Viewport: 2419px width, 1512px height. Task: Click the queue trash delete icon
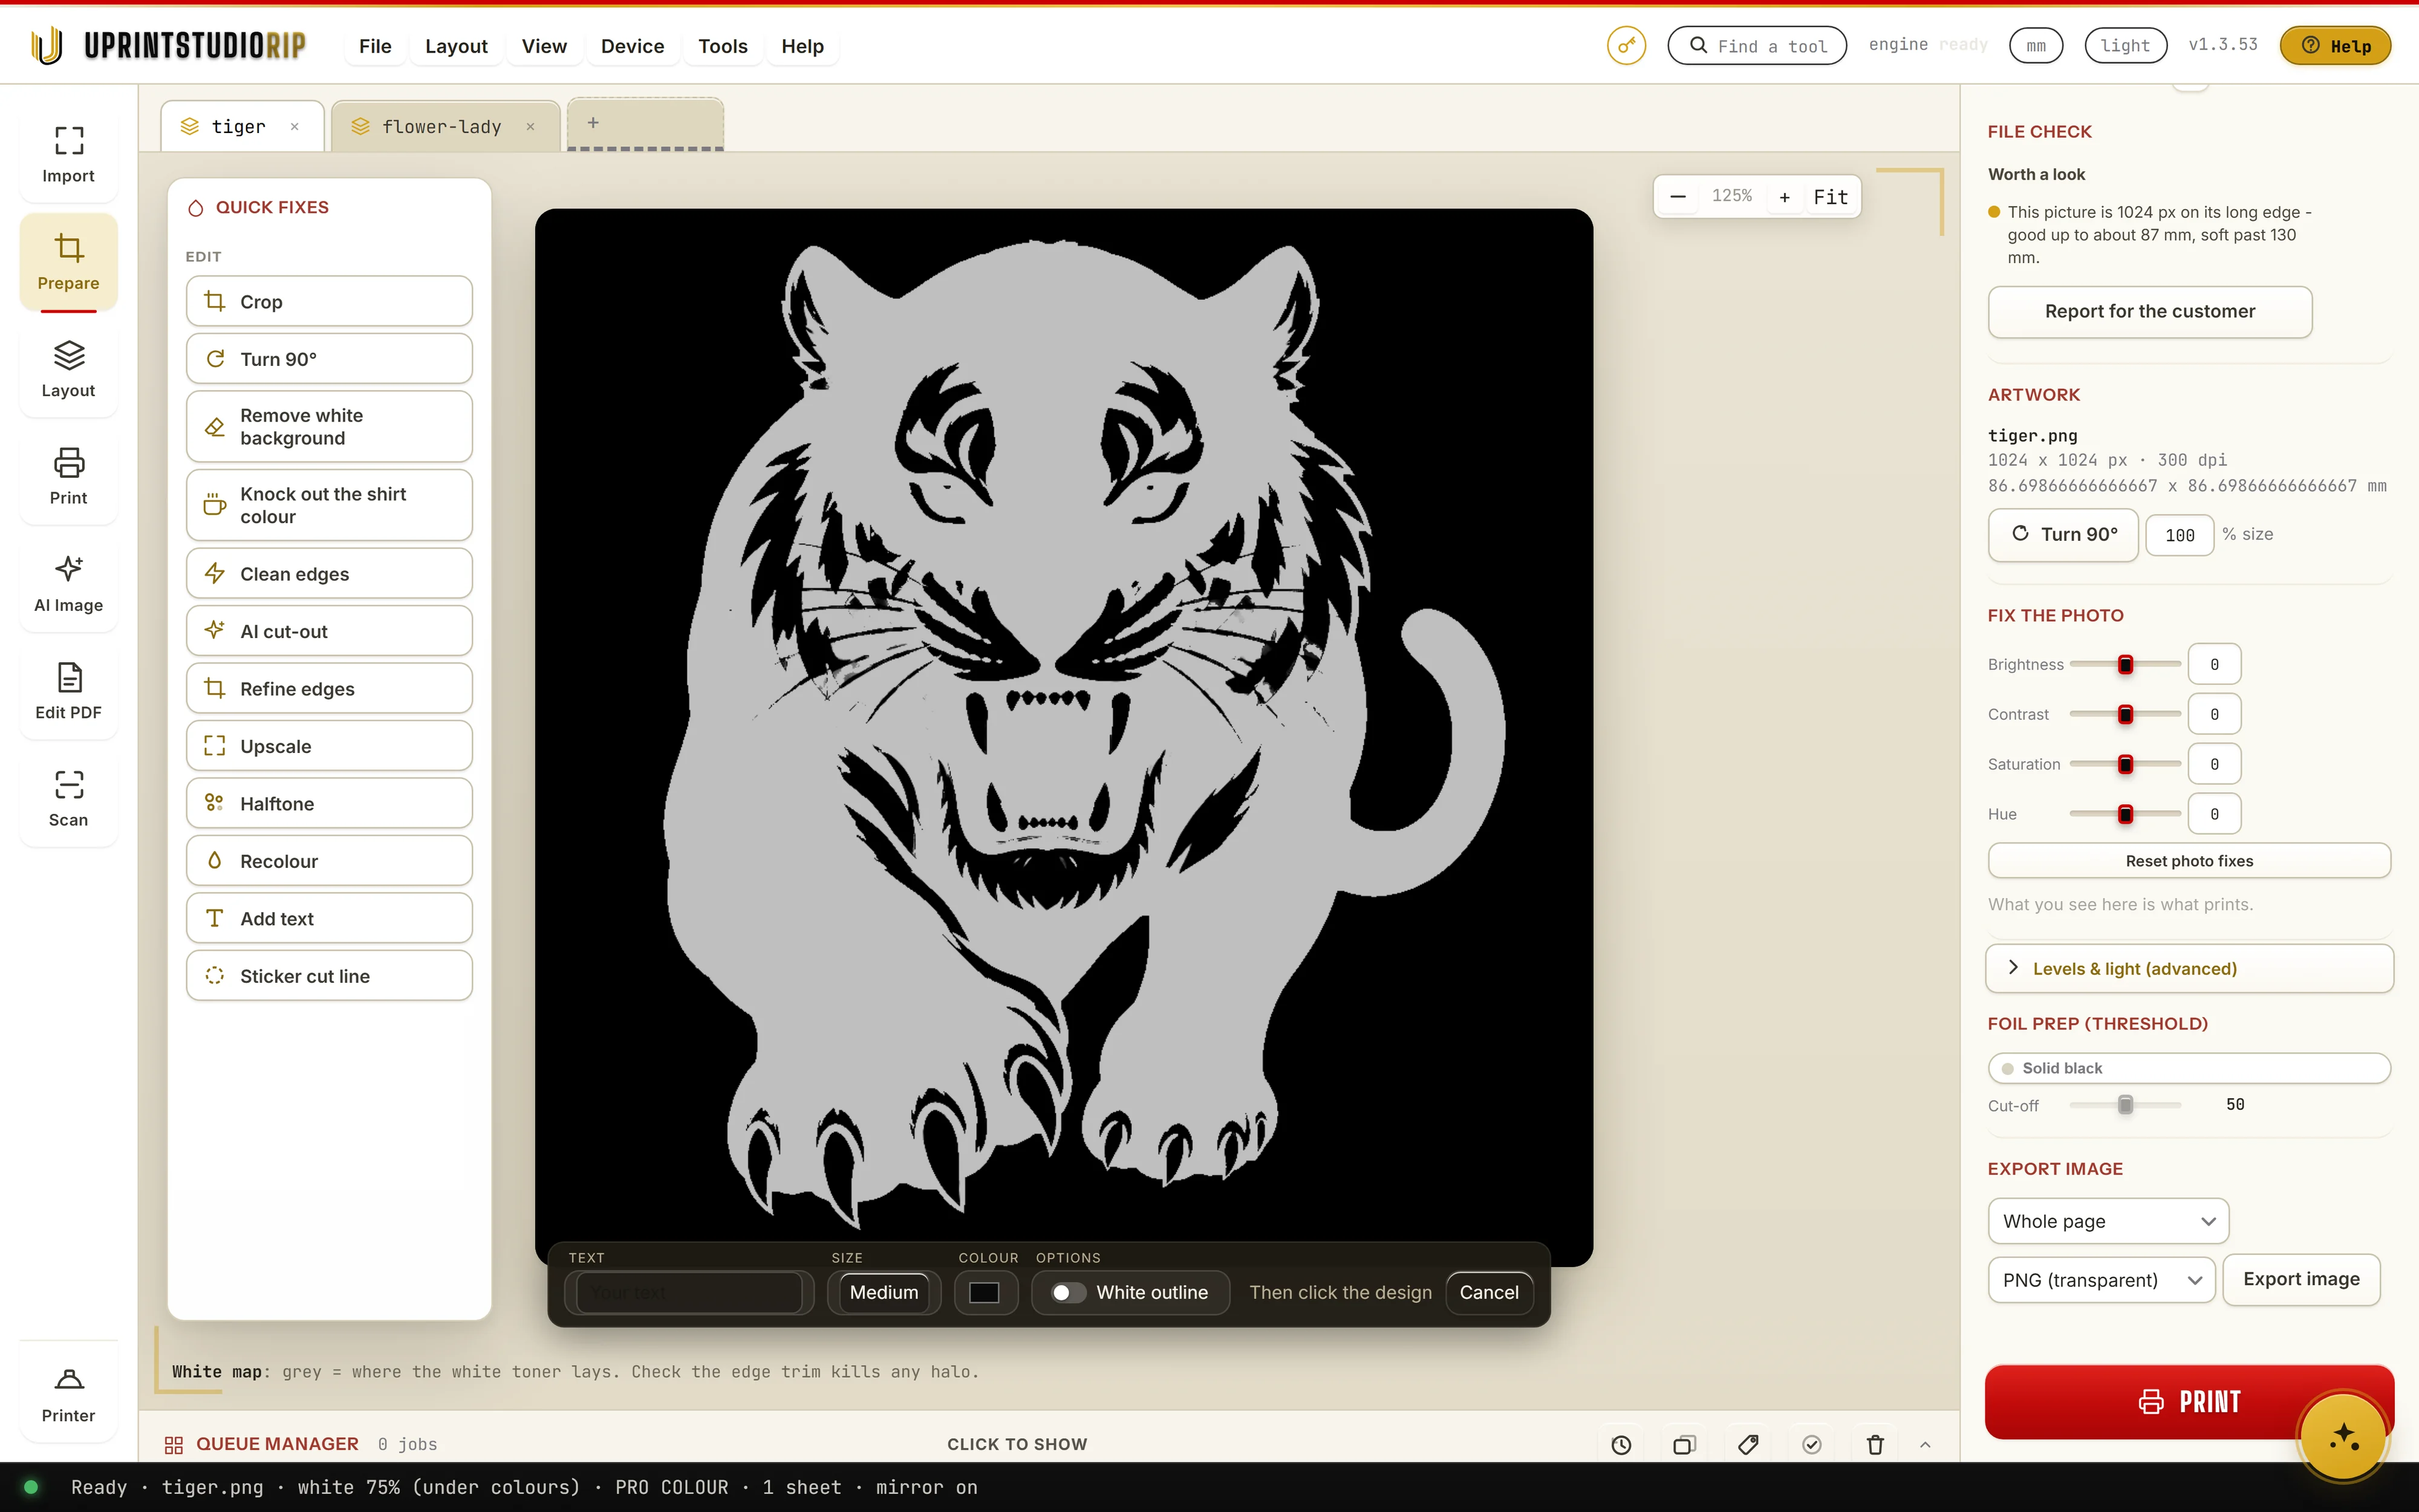tap(1875, 1444)
